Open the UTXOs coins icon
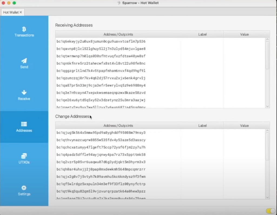This screenshot has width=277, height=215. tap(24, 156)
